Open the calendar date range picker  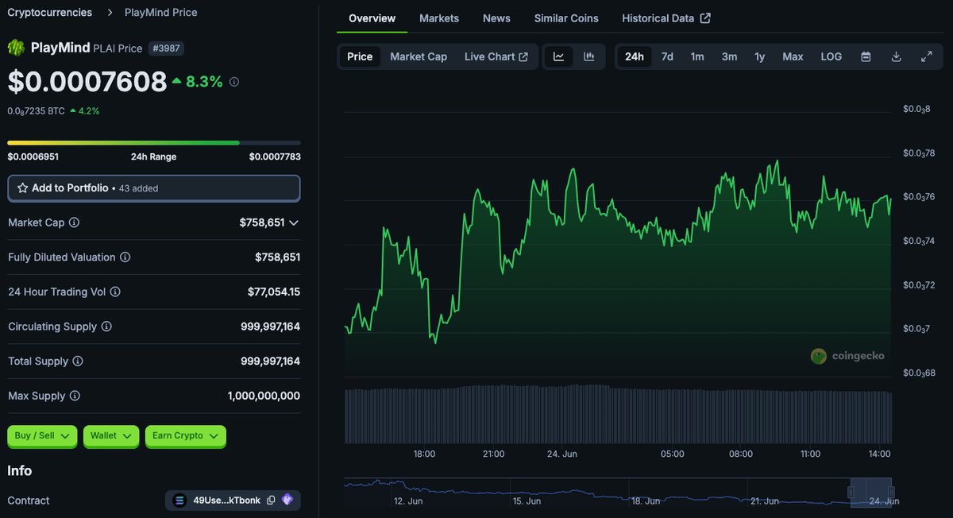866,56
